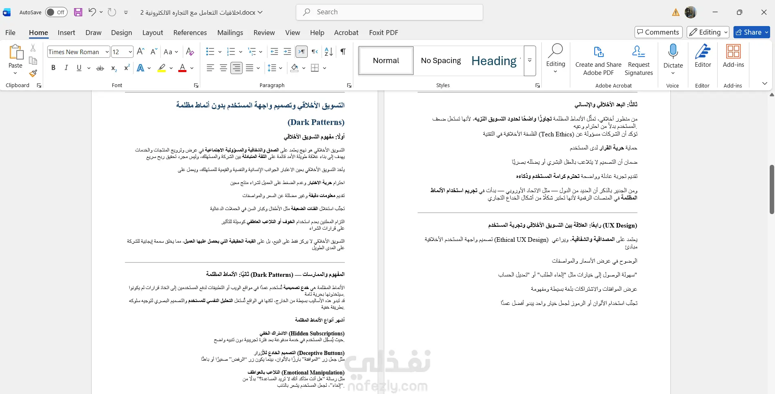Apply the No Spacing style

click(x=441, y=61)
